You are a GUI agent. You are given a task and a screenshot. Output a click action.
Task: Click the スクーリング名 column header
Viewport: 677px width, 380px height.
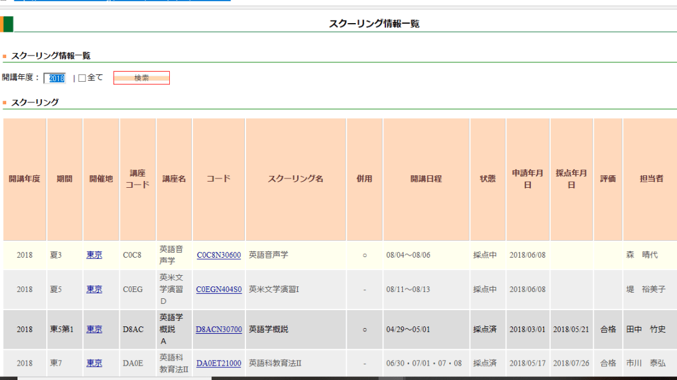point(295,179)
